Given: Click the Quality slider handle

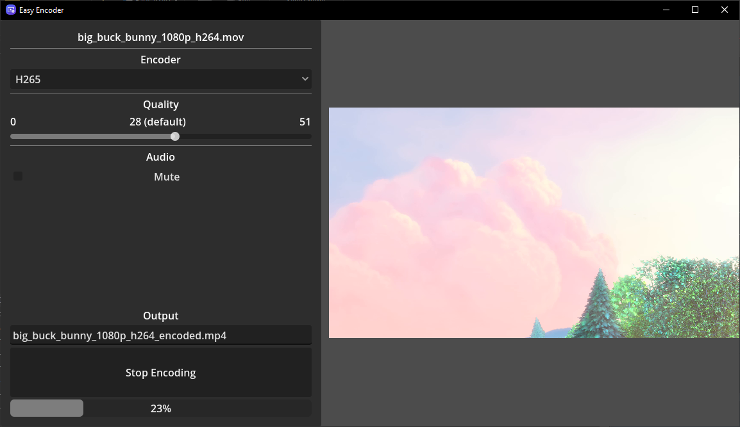Looking at the screenshot, I should tap(175, 136).
